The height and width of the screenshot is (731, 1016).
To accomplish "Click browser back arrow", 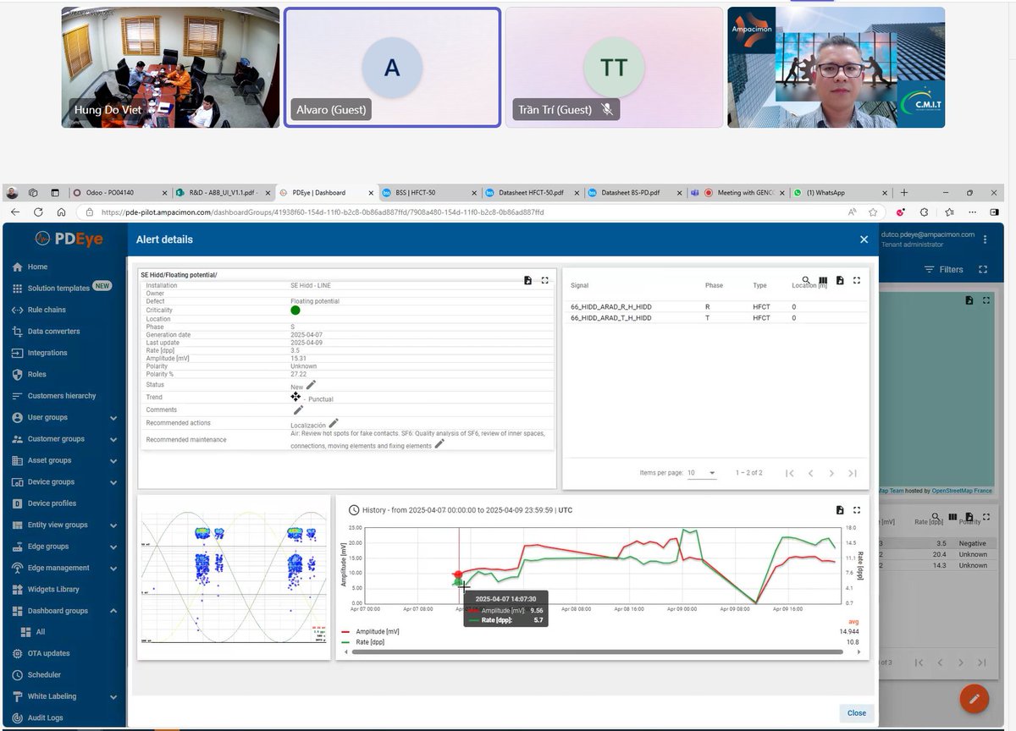I will click(15, 212).
